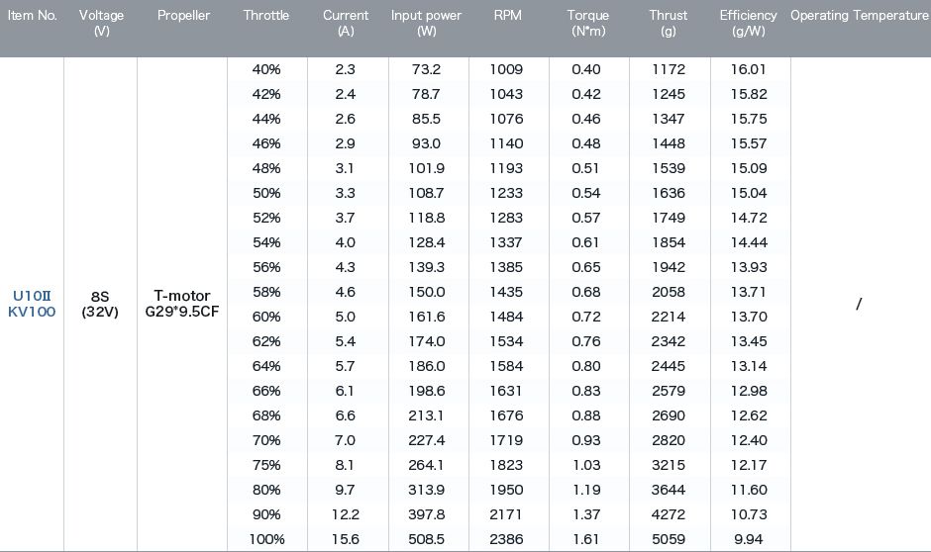The image size is (931, 552).
Task: Click the Thrust (g) column header
Action: coord(668,23)
